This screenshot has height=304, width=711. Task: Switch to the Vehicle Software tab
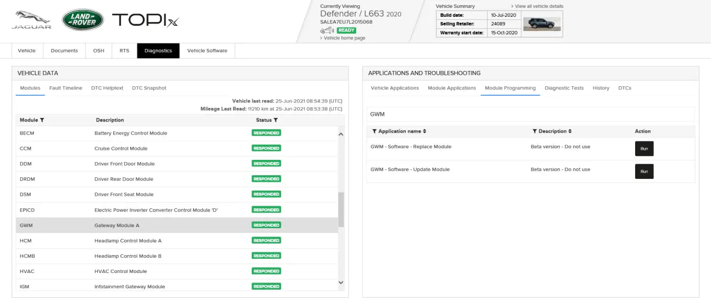(x=207, y=51)
